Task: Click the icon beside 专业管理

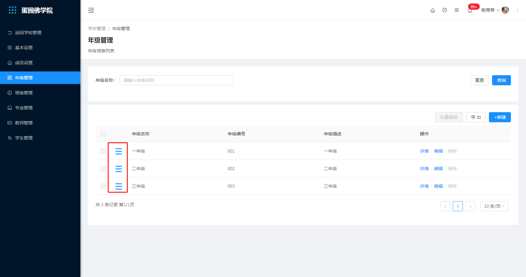Action: point(10,108)
